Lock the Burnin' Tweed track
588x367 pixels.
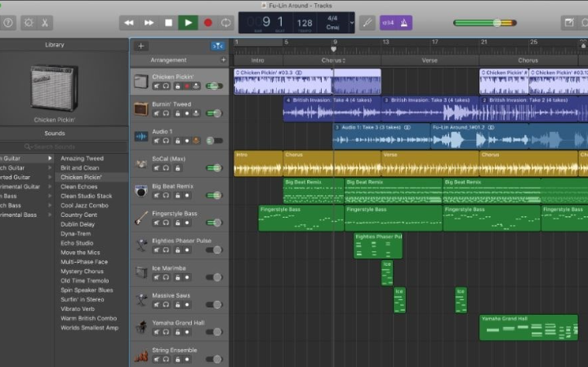[x=178, y=113]
